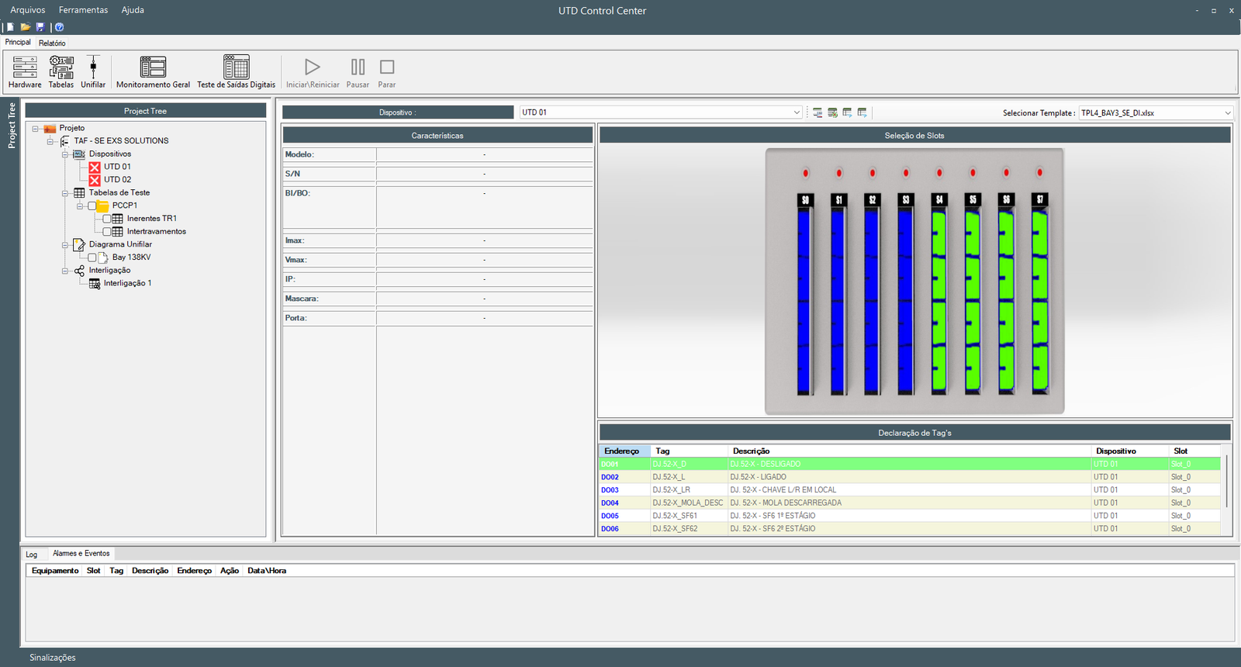Click the Data\Hora column header in the log
1241x667 pixels.
267,571
